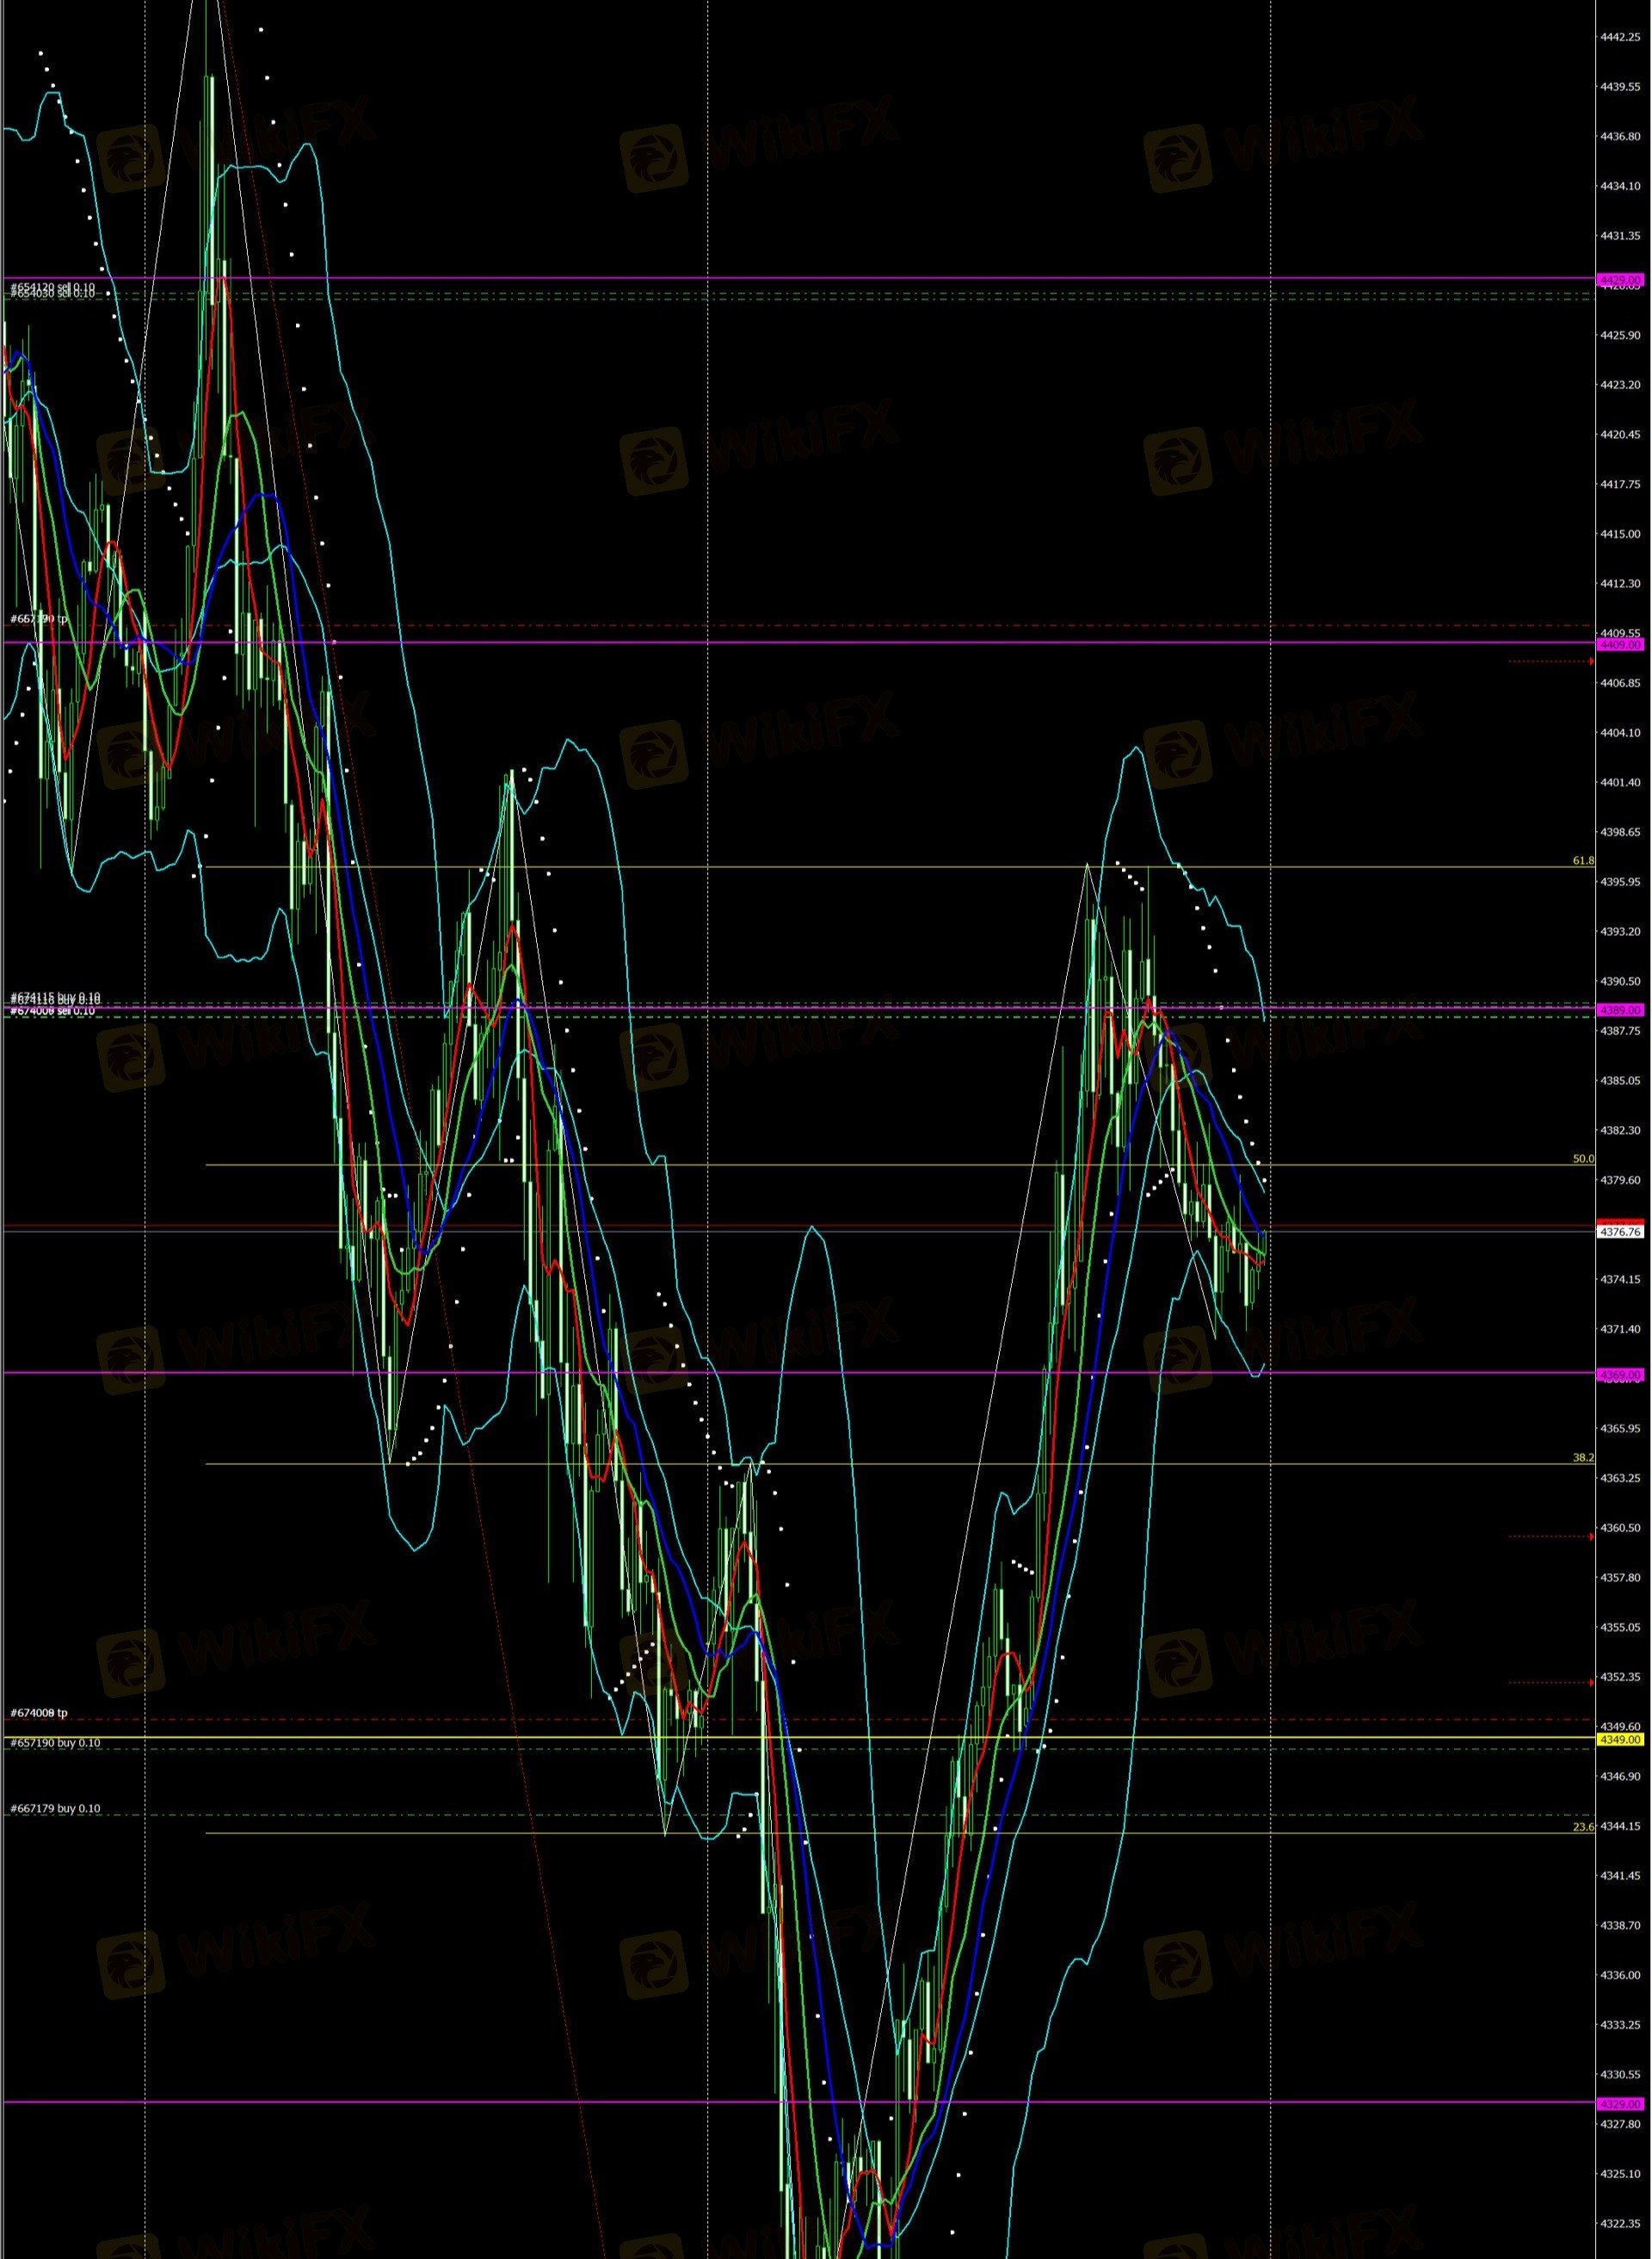Image resolution: width=1652 pixels, height=2259 pixels.
Task: Click 4365.95 on the price scale
Action: [x=1620, y=1428]
